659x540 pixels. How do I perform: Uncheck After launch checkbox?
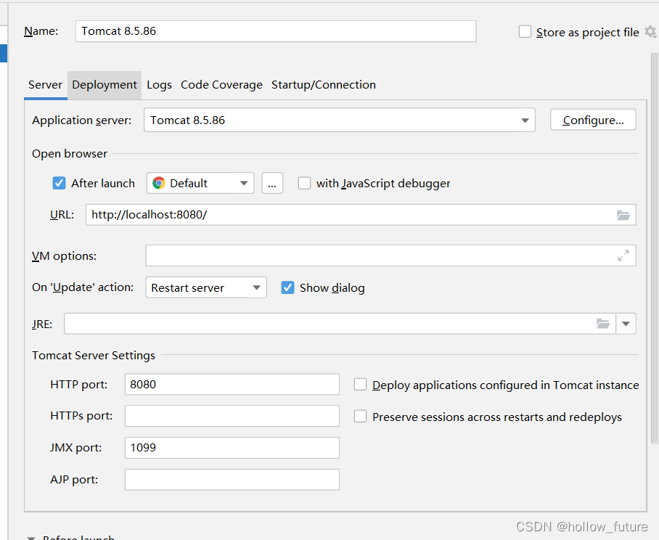59,183
